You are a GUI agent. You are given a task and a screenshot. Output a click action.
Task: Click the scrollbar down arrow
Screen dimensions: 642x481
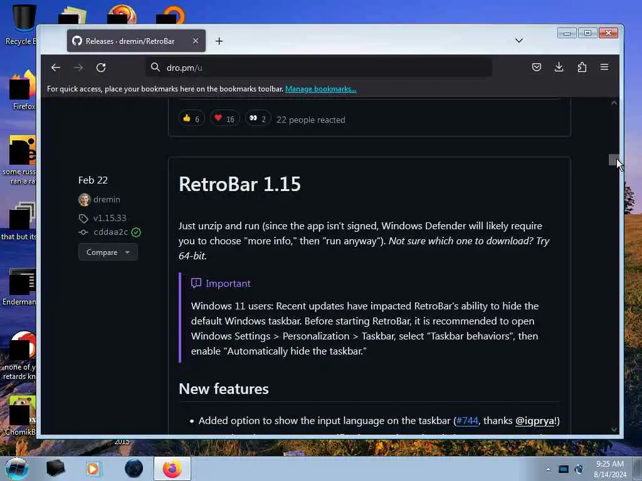tap(614, 430)
